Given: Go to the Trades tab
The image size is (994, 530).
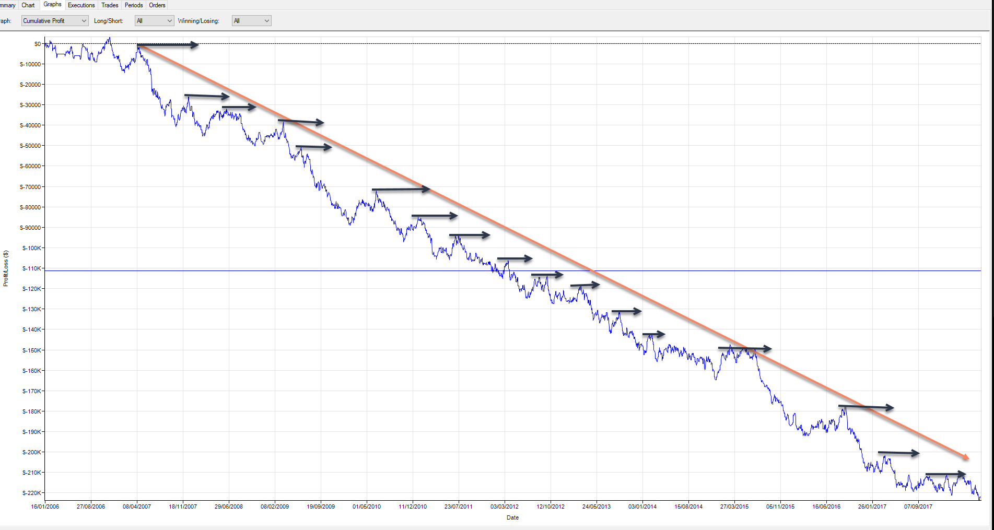Looking at the screenshot, I should 110,5.
